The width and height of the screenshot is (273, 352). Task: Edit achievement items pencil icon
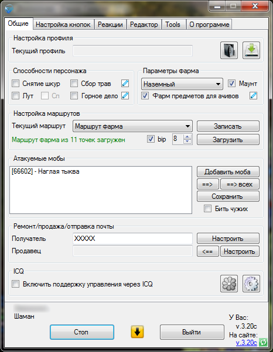click(x=254, y=96)
